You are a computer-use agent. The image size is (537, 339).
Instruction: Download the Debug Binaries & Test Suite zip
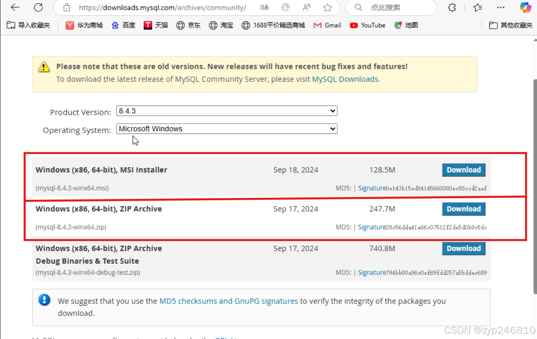click(x=463, y=248)
